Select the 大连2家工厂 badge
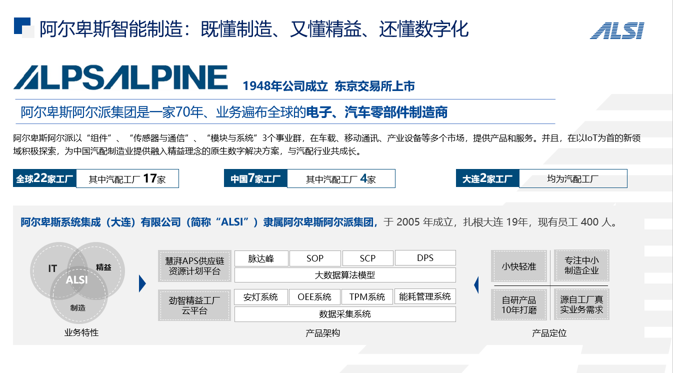The height and width of the screenshot is (373, 673). [486, 178]
